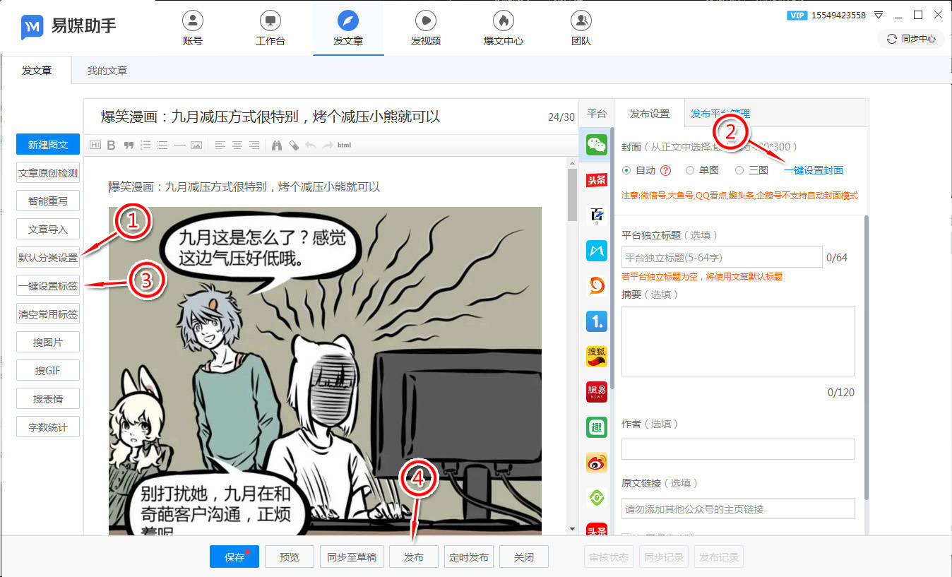Viewport: 952px width, 577px height.
Task: Open the 团队 team section
Action: [581, 28]
